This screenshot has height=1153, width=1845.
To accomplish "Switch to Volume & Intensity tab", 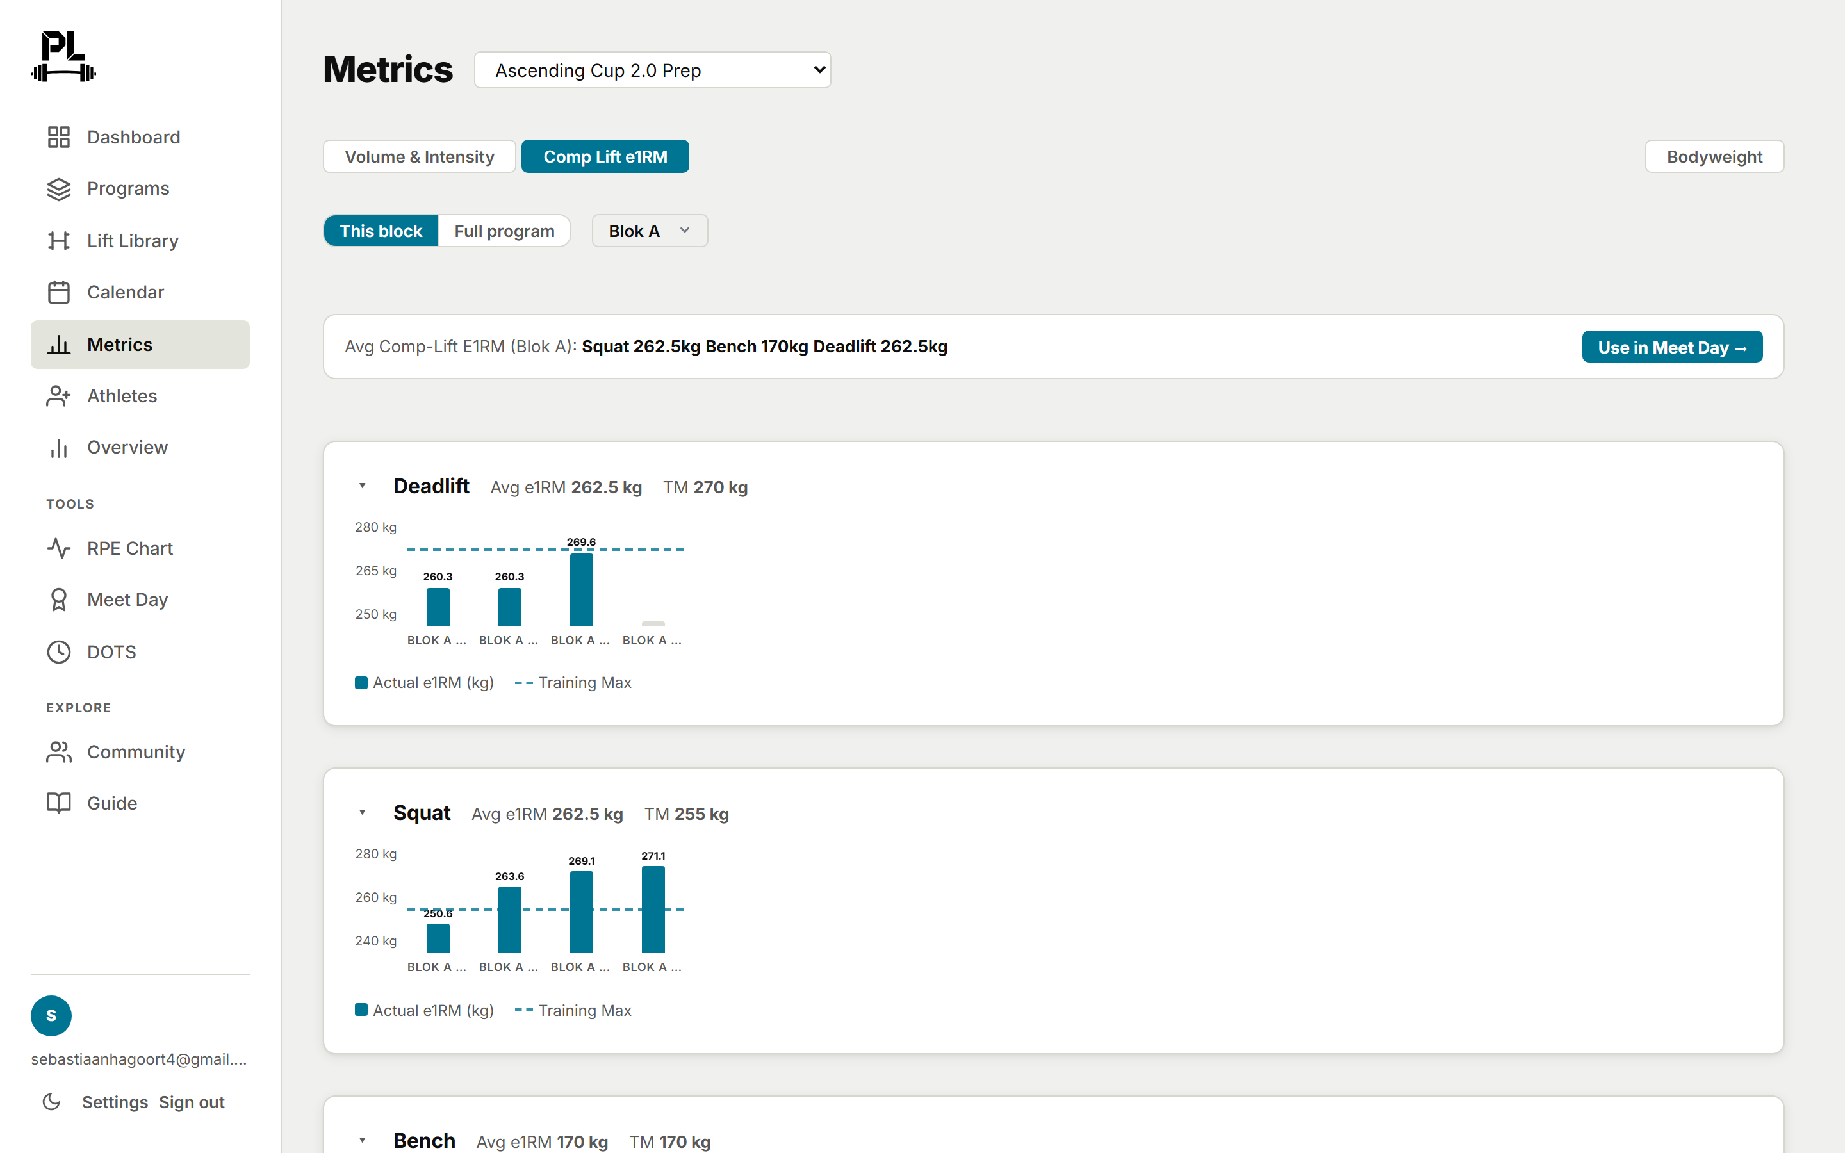I will click(420, 156).
